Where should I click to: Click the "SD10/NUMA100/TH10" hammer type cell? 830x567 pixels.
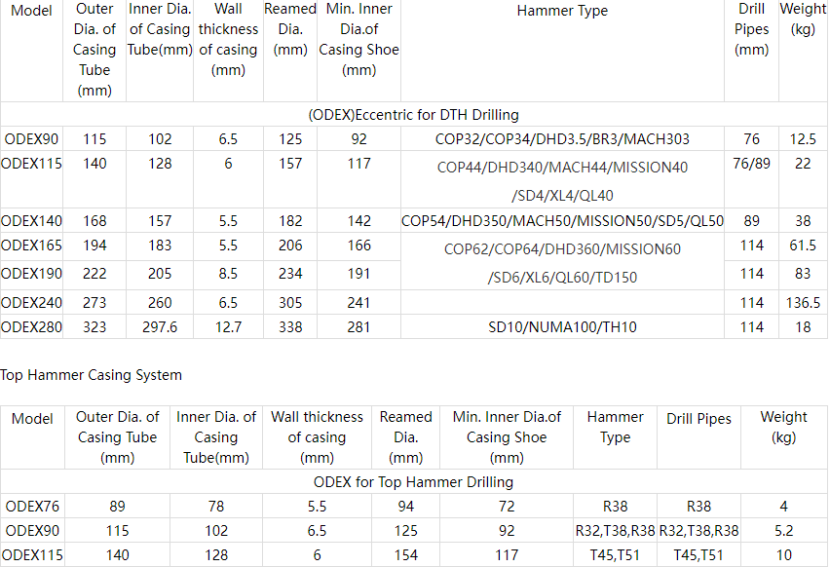click(562, 327)
